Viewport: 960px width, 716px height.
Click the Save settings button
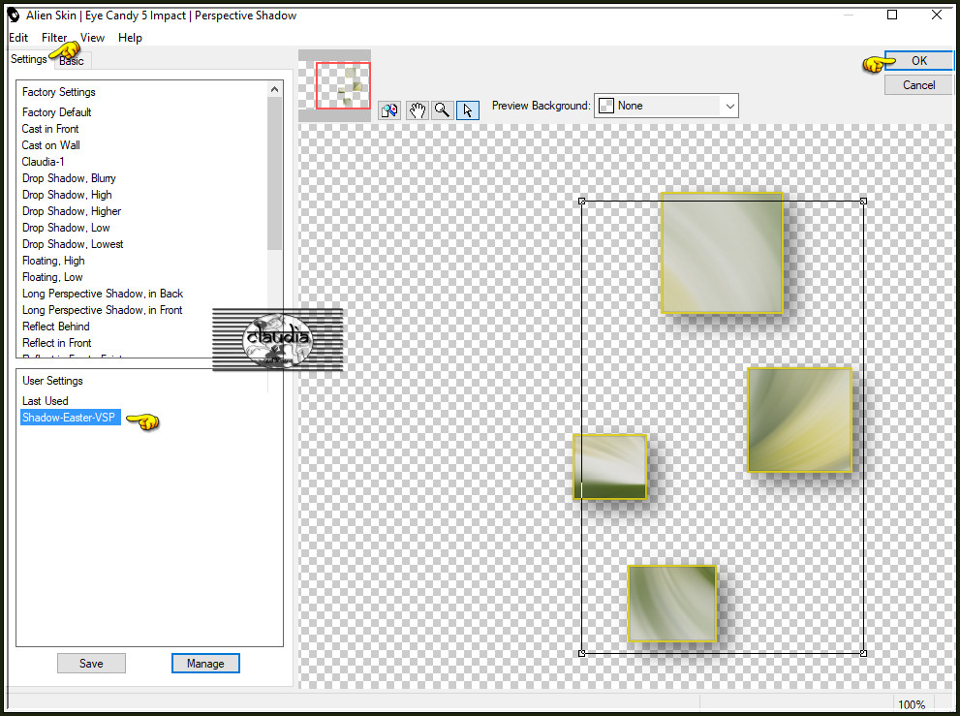(91, 664)
